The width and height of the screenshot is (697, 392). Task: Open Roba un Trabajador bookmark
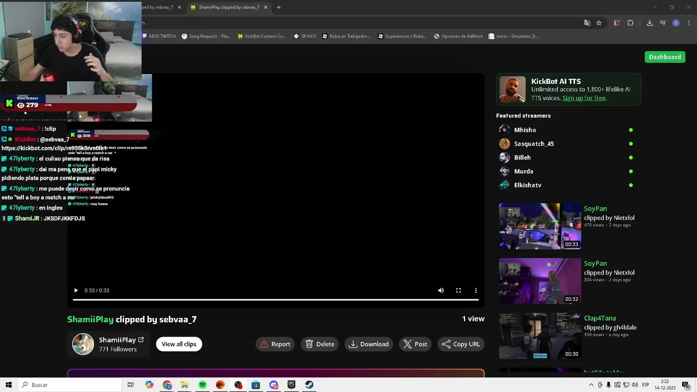tap(346, 36)
